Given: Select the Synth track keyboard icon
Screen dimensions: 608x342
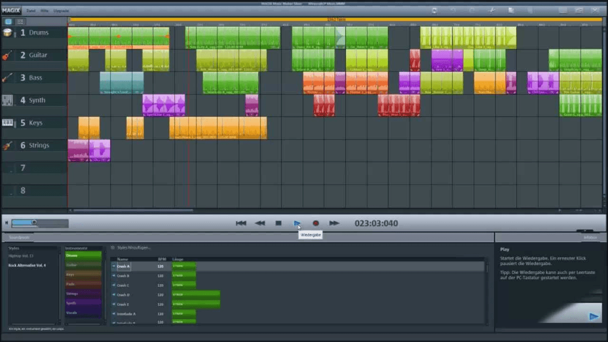Looking at the screenshot, I should 7,100.
